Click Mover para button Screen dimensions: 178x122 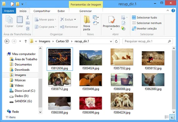click(x=45, y=20)
